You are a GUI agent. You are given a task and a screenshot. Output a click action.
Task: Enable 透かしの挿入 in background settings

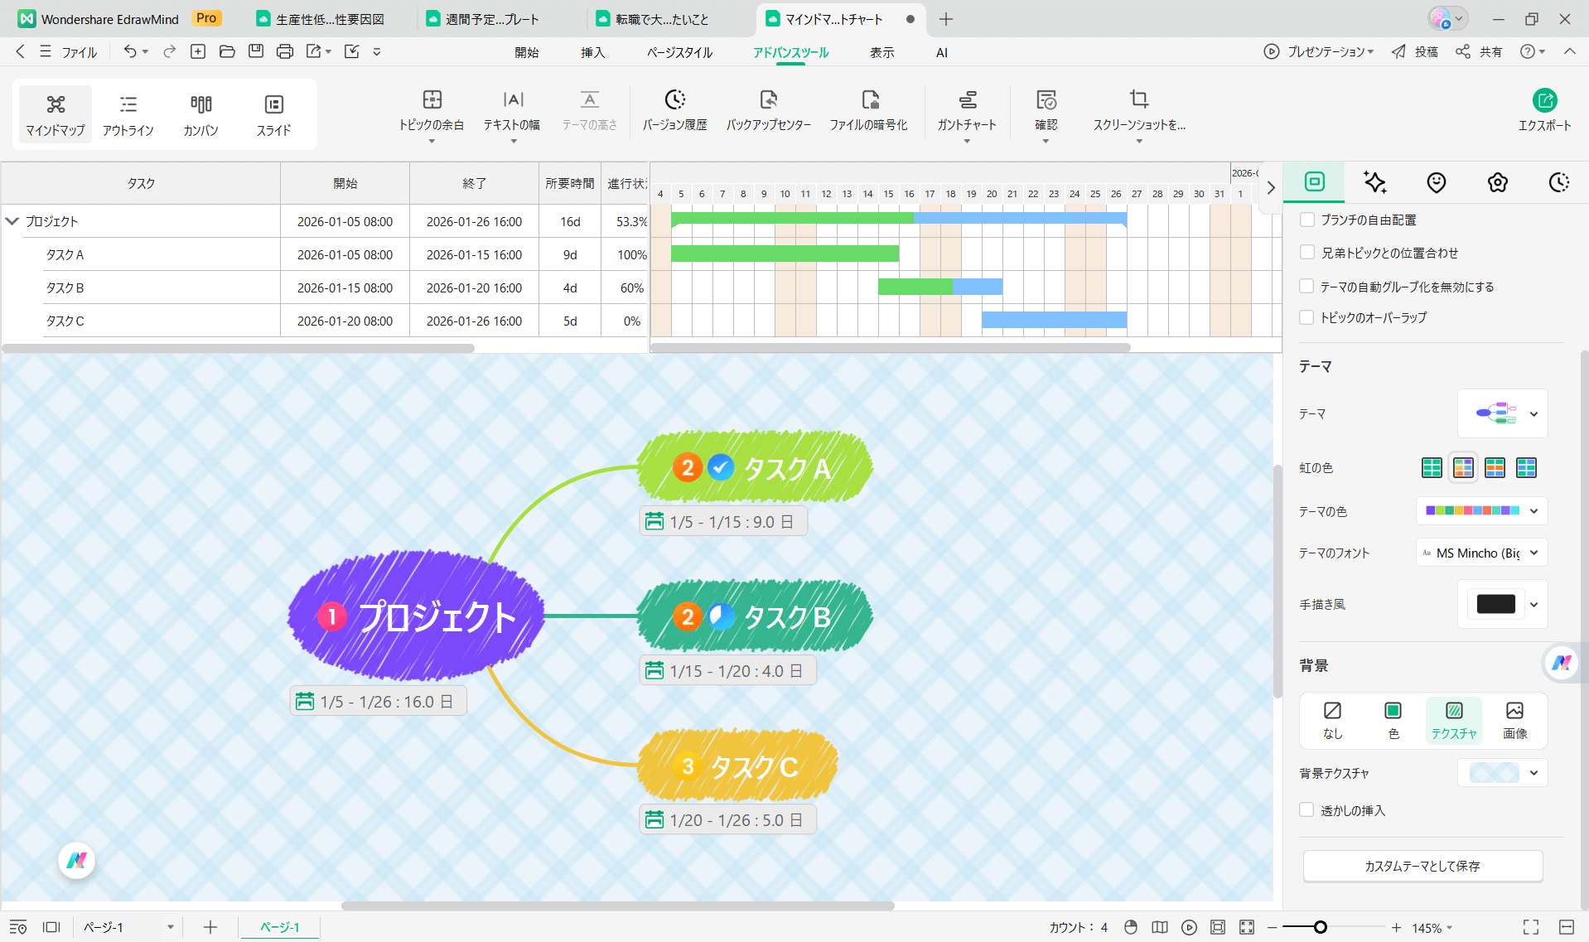[1306, 810]
